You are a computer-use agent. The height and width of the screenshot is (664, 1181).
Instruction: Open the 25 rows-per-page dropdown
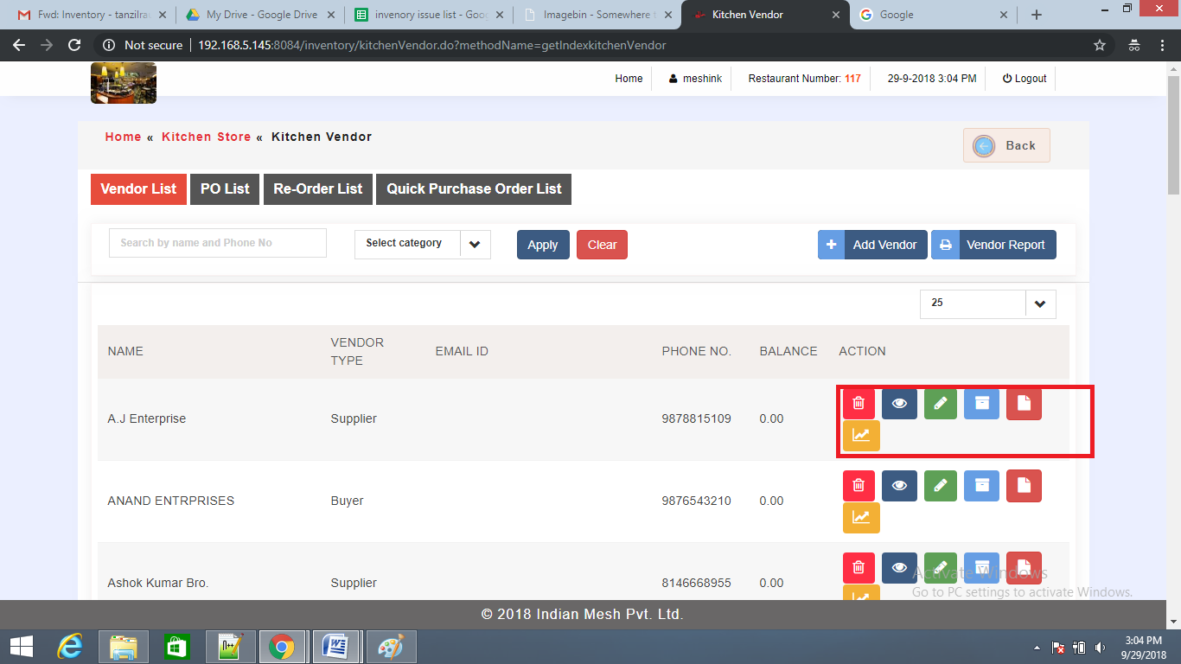pyautogui.click(x=988, y=303)
